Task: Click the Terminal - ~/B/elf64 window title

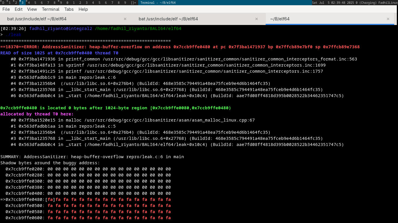Action: click(158, 3)
